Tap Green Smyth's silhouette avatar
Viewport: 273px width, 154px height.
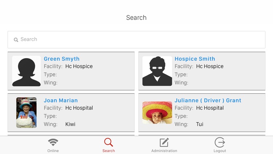tap(27, 71)
